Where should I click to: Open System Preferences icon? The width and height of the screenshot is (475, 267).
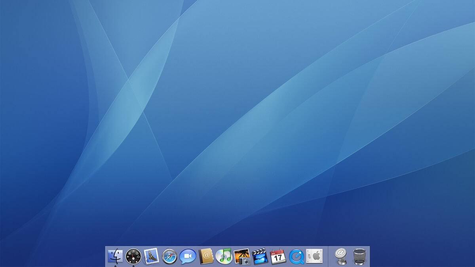pyautogui.click(x=314, y=256)
